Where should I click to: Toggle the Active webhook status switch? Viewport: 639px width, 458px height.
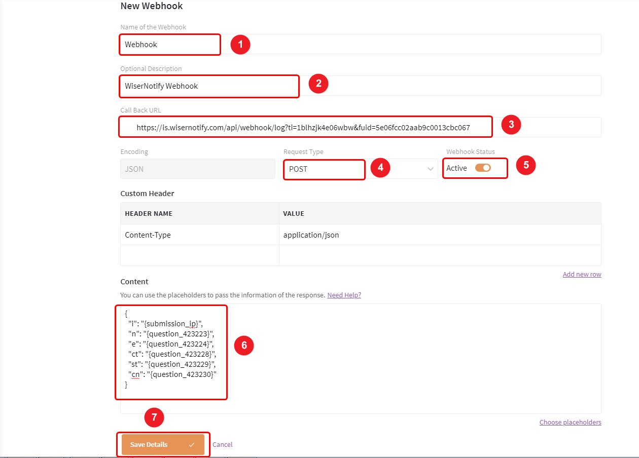coord(483,168)
